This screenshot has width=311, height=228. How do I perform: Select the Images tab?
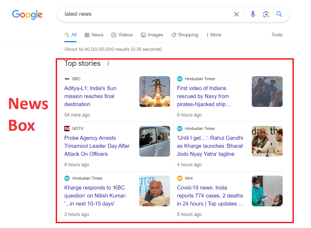(x=152, y=35)
